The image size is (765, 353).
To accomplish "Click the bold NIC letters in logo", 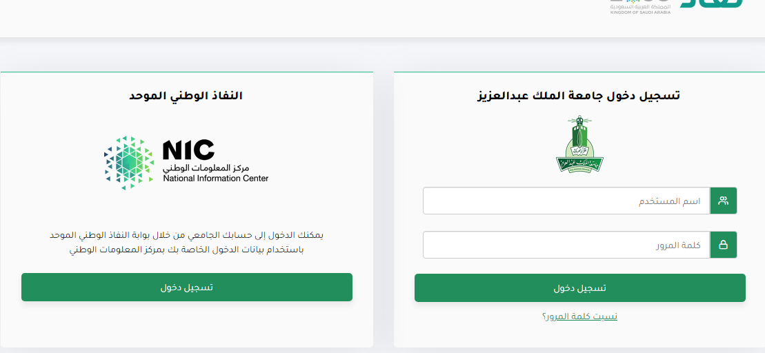I will point(188,150).
